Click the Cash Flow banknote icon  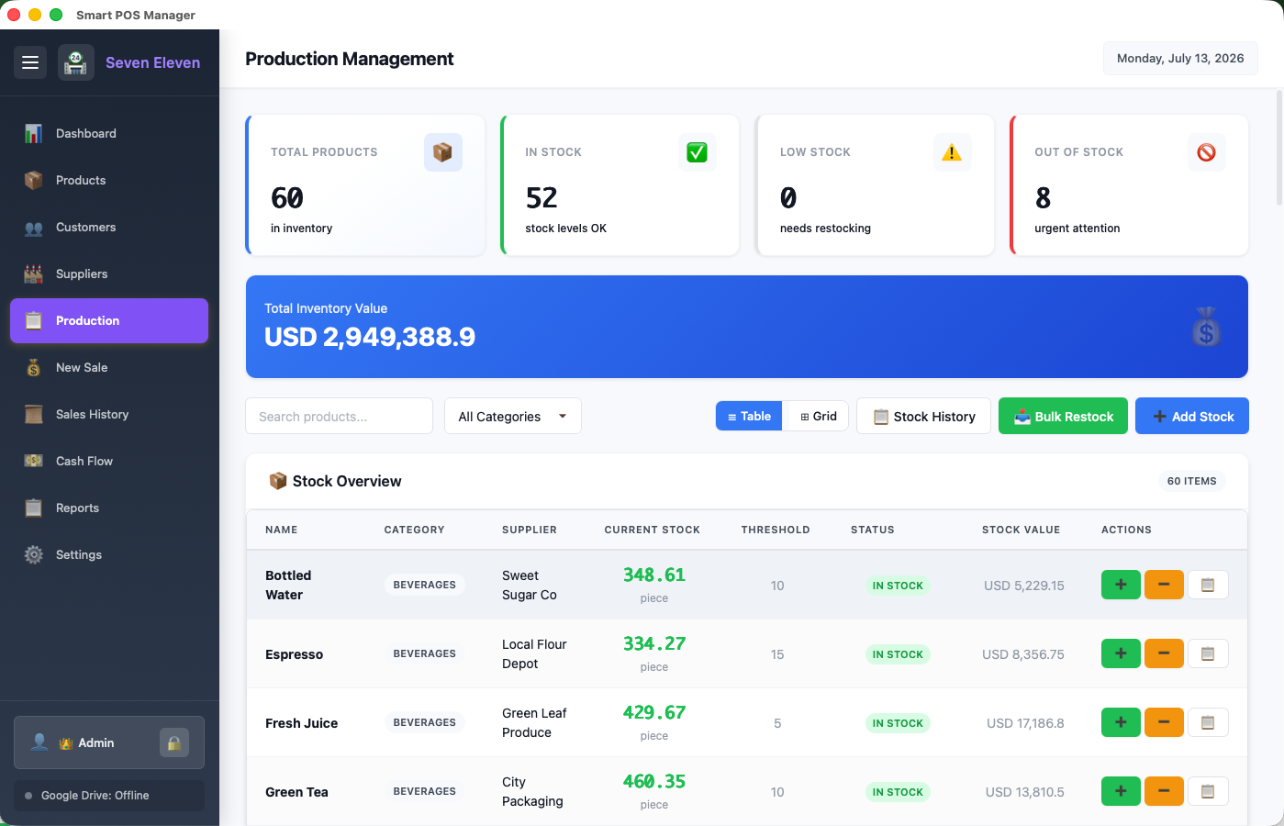coord(34,461)
